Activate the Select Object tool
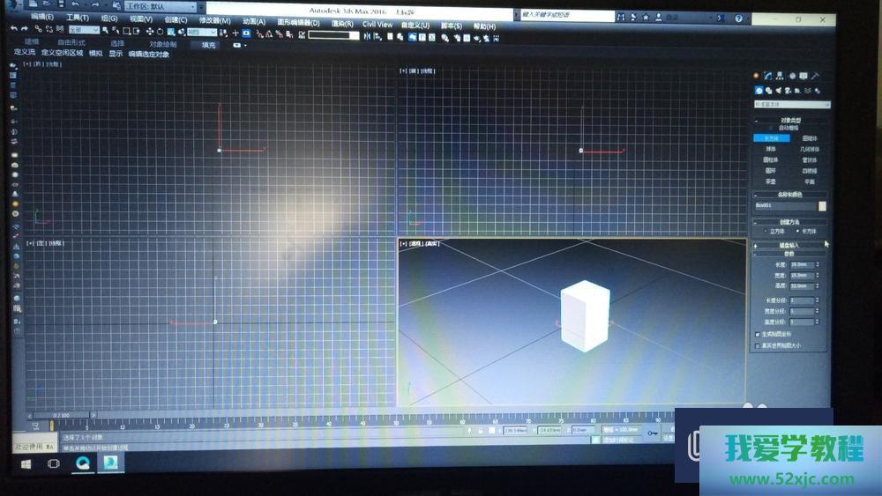 (x=105, y=30)
